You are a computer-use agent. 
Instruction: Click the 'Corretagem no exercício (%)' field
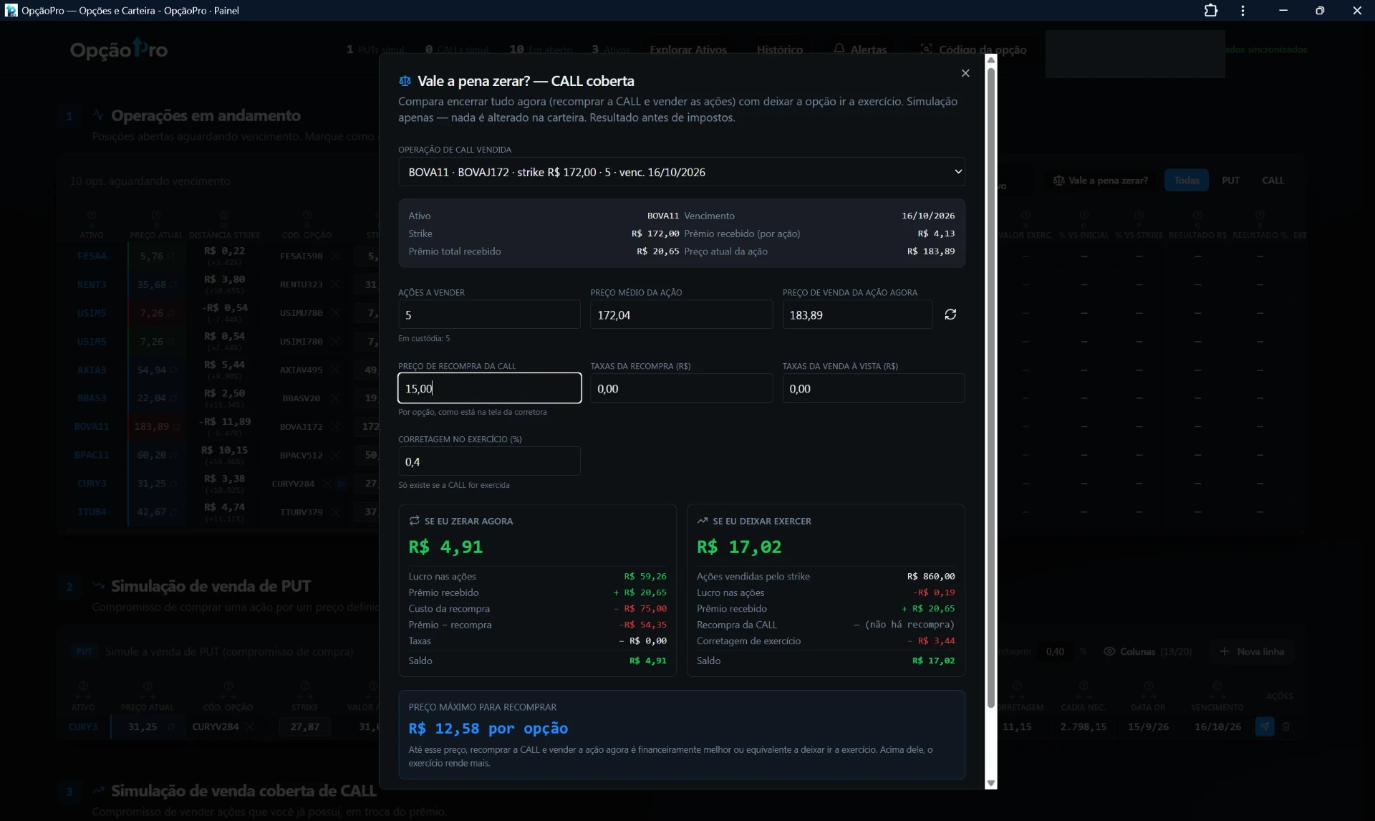(x=489, y=461)
